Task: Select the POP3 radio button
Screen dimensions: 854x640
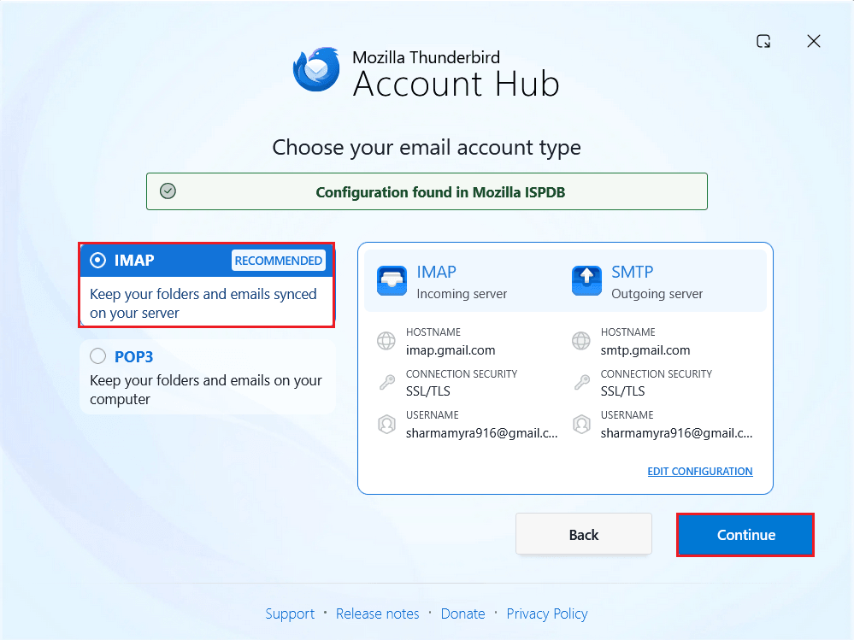Action: 98,356
